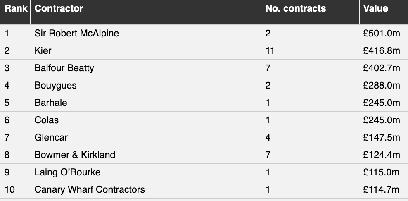Image resolution: width=408 pixels, height=201 pixels.
Task: Click the £501.0m value cell
Action: pyautogui.click(x=382, y=33)
